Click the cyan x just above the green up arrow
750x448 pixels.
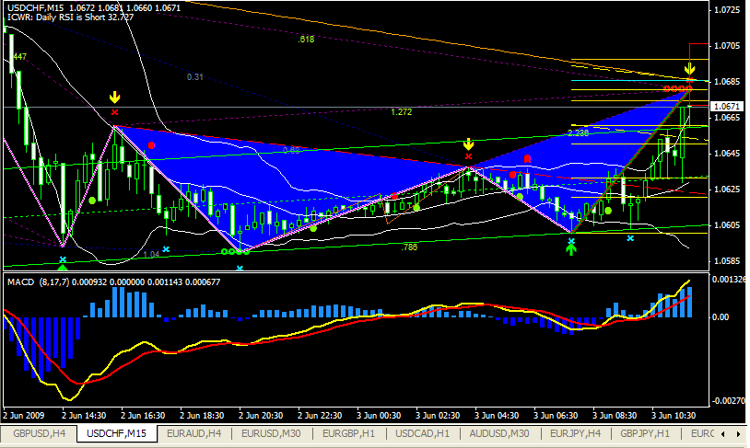(x=571, y=241)
